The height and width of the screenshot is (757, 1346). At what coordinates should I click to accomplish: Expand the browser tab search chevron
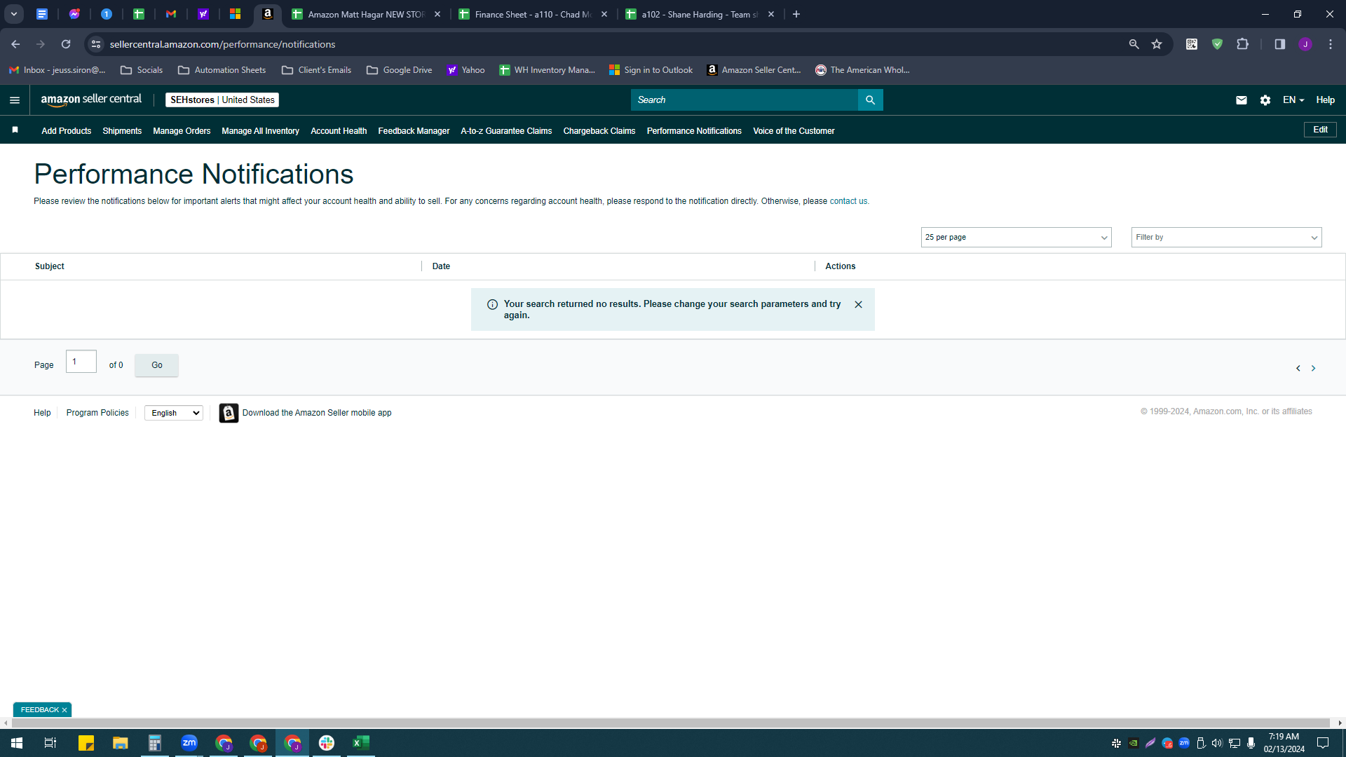coord(13,14)
